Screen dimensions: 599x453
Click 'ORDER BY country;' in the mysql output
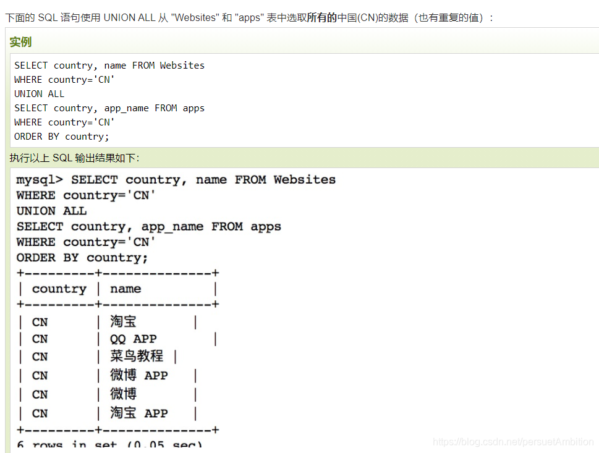point(82,258)
